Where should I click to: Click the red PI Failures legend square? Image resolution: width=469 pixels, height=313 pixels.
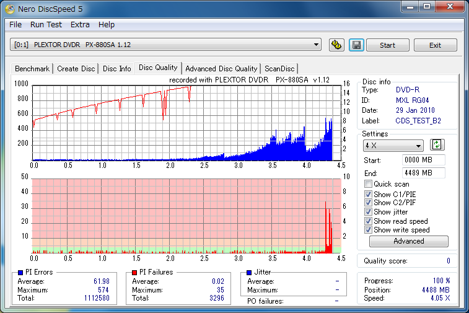(x=134, y=272)
